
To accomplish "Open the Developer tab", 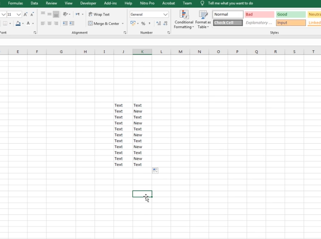I will [88, 3].
